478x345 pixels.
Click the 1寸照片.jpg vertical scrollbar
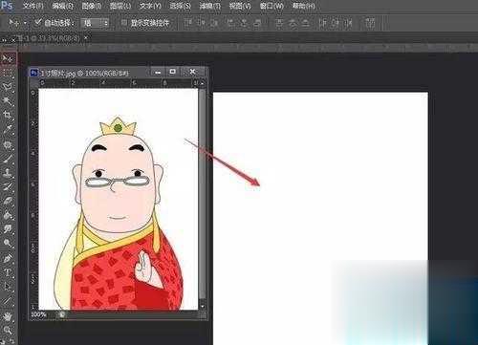point(202,194)
